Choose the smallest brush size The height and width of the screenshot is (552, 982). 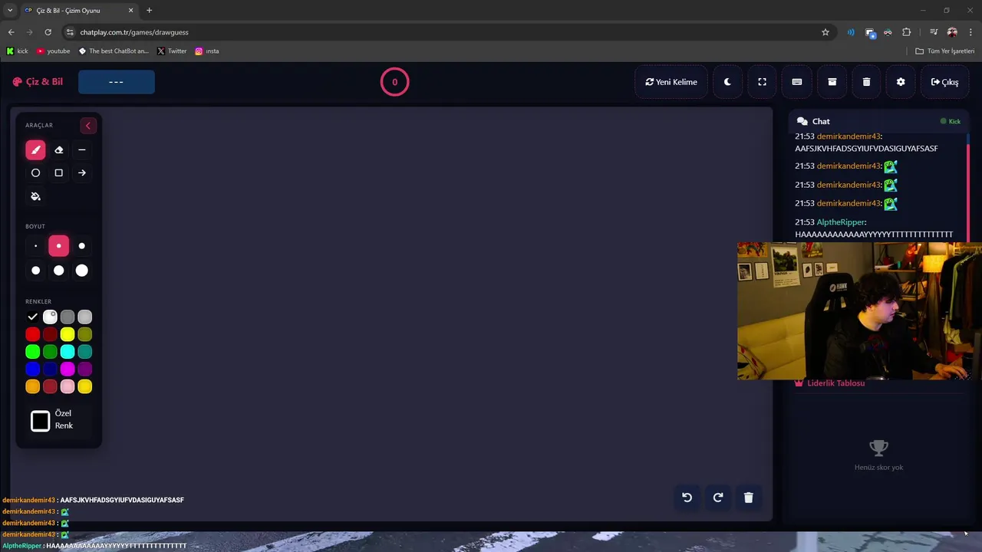click(x=35, y=246)
